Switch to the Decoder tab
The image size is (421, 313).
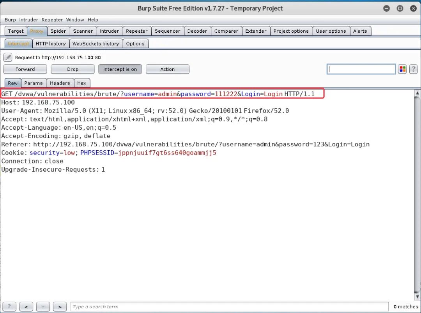(x=197, y=31)
